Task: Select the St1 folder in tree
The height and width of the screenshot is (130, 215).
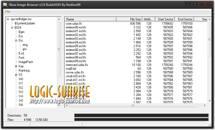Action: (21, 83)
